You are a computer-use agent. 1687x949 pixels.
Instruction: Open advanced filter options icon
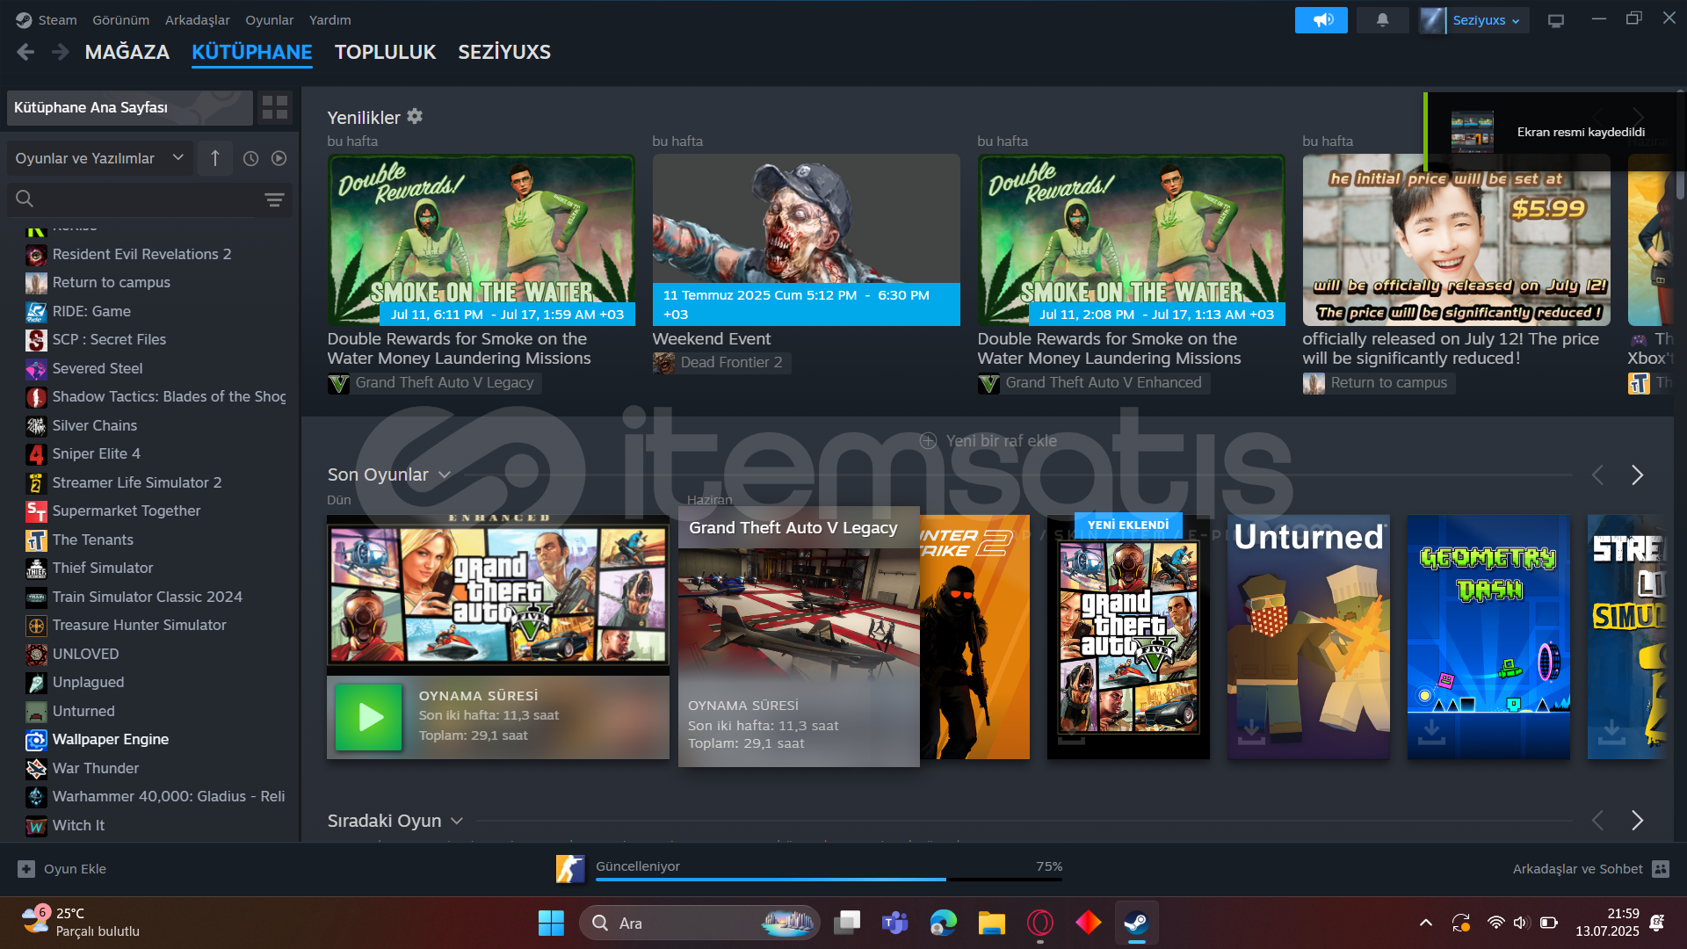(274, 199)
